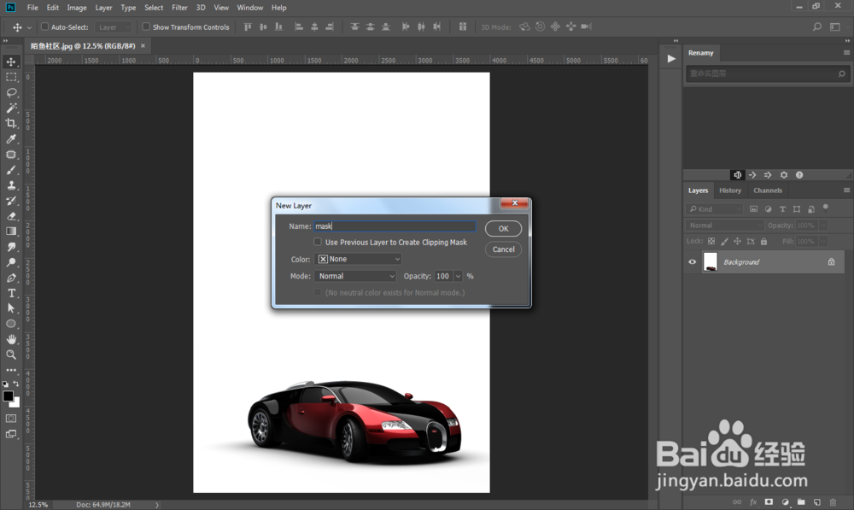Select the Lasso tool
Screen dimensions: 854x510
12,92
